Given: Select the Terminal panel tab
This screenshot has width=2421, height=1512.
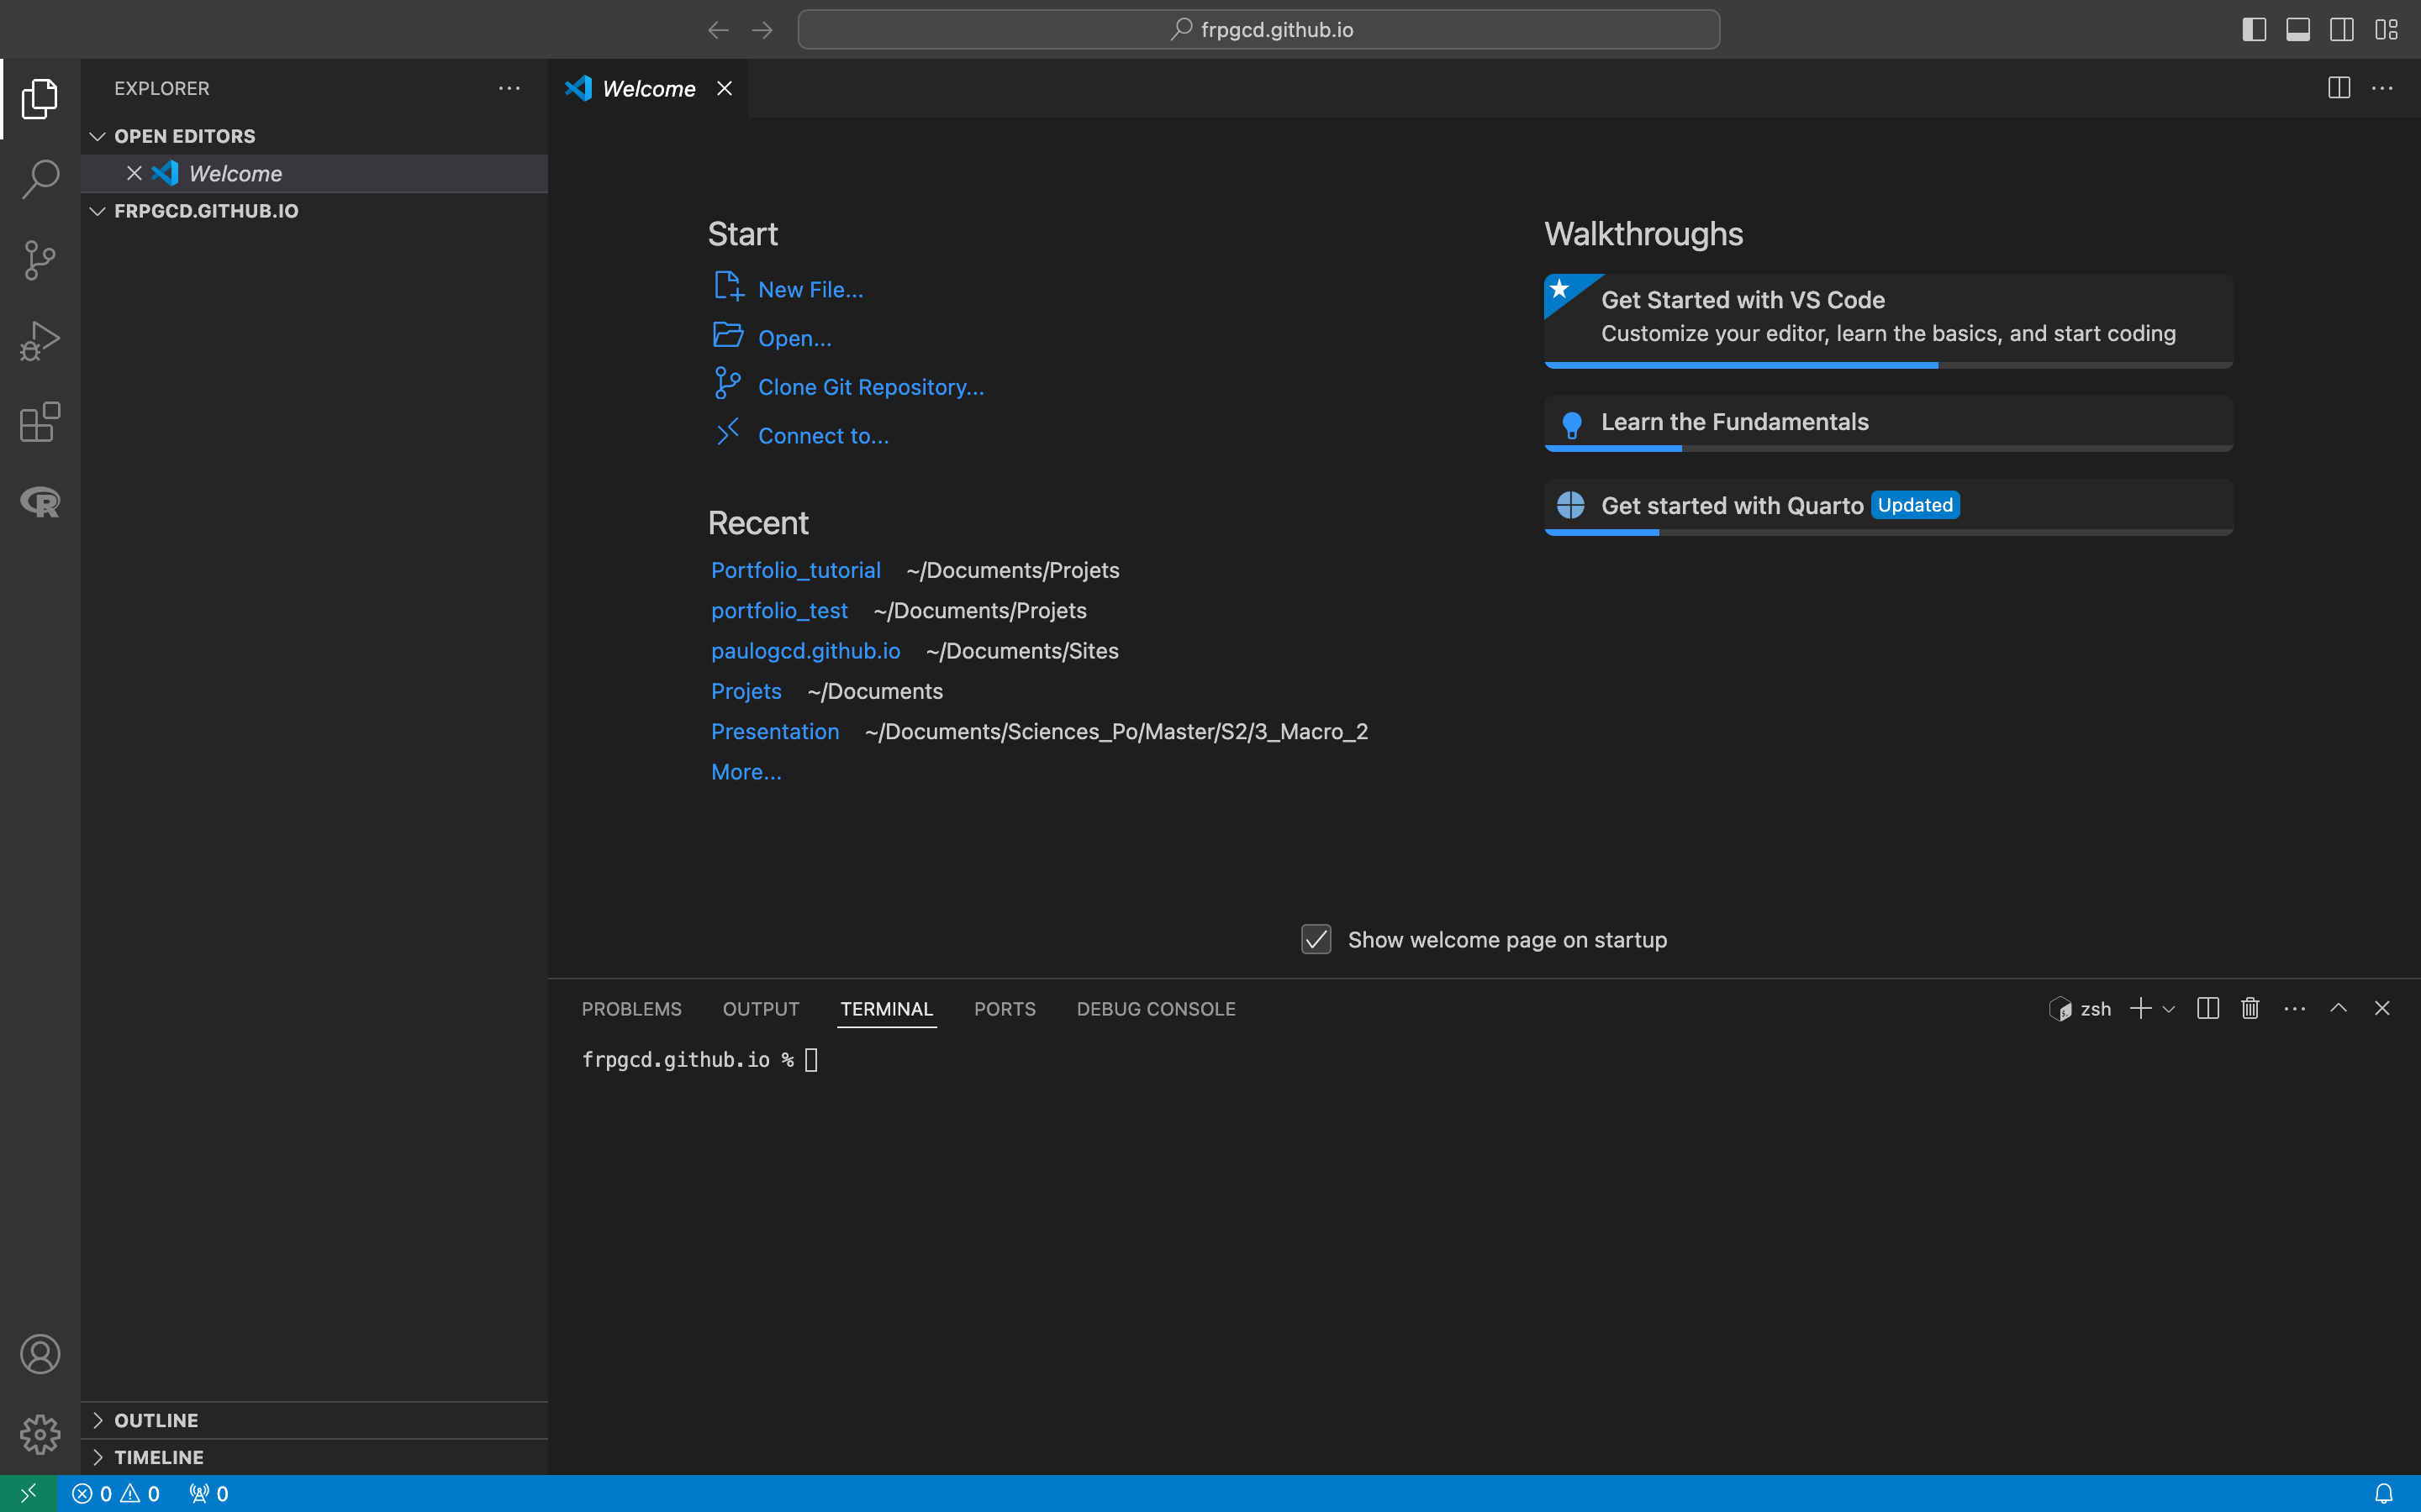Looking at the screenshot, I should pos(886,1009).
